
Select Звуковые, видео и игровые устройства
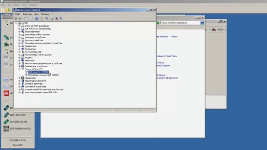point(43,43)
